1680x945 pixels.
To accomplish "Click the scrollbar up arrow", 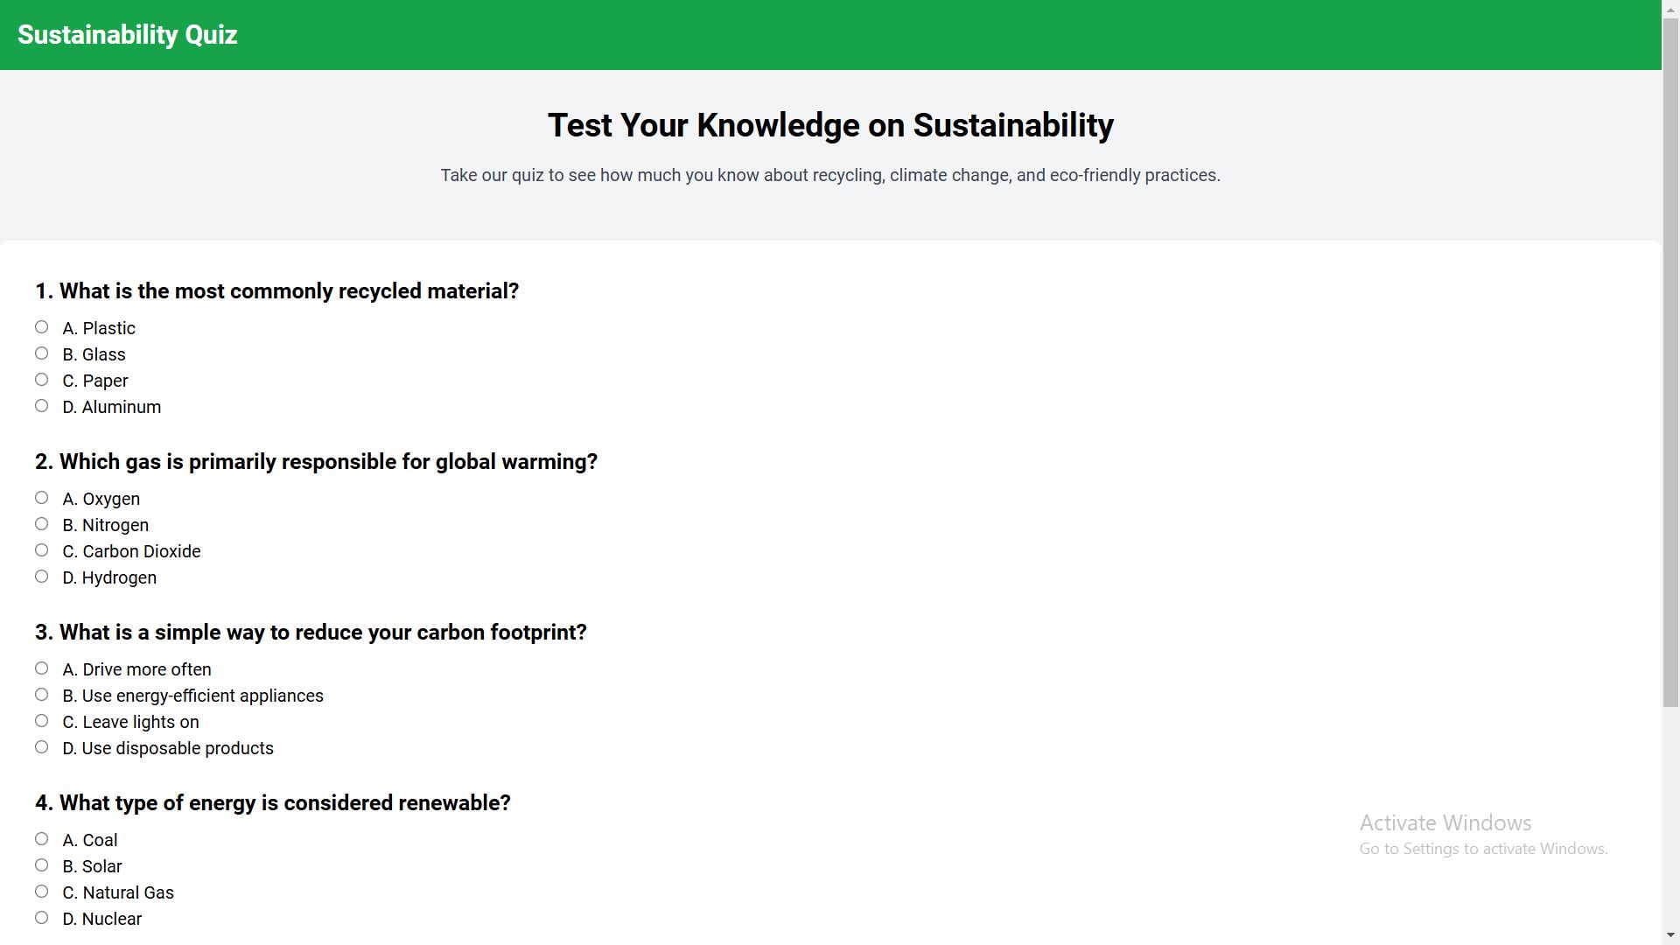I will [1670, 8].
